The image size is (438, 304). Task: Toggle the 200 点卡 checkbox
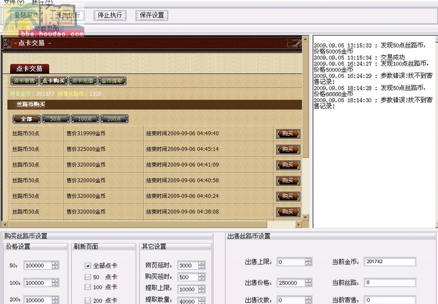tap(88, 301)
